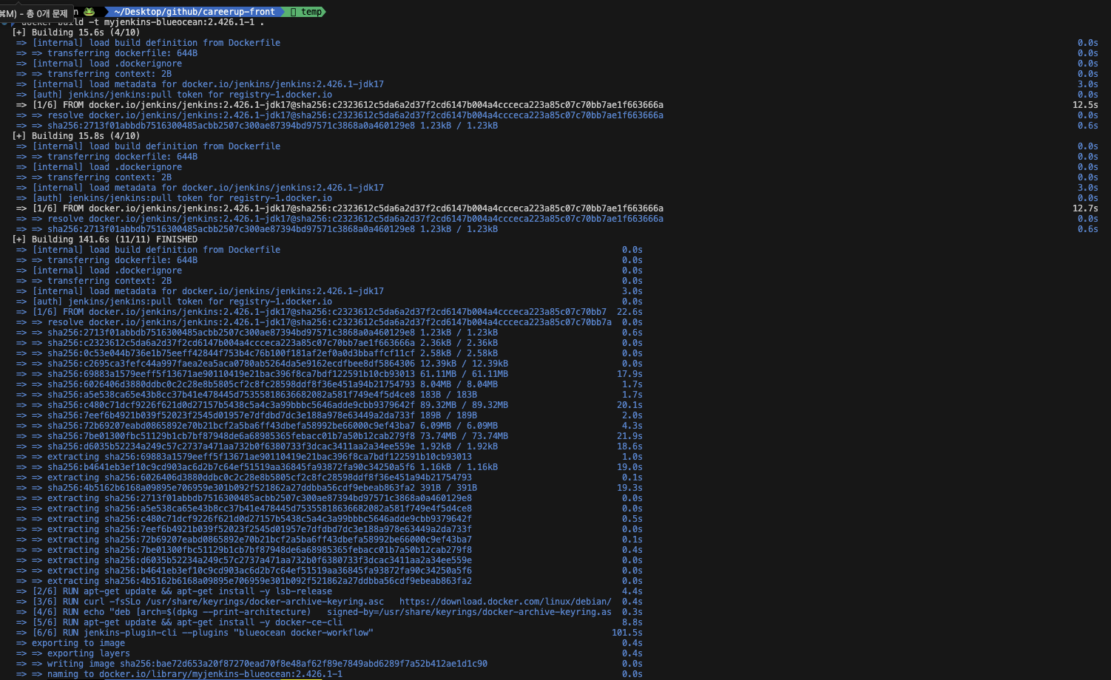
Task: Click the '총 0개 문제' tooltip
Action: tap(36, 13)
